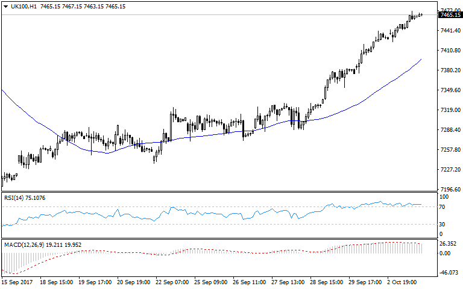Click the 15 Sep 2017 date label
The width and height of the screenshot is (463, 289).
pyautogui.click(x=17, y=282)
